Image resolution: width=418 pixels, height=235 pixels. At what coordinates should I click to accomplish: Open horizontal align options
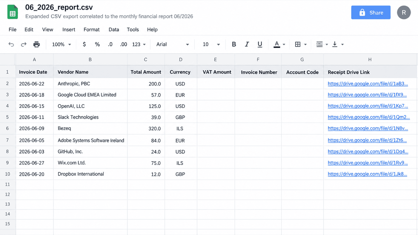(x=322, y=44)
